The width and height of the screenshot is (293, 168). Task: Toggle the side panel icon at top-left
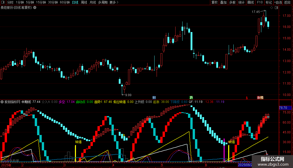click(3, 2)
